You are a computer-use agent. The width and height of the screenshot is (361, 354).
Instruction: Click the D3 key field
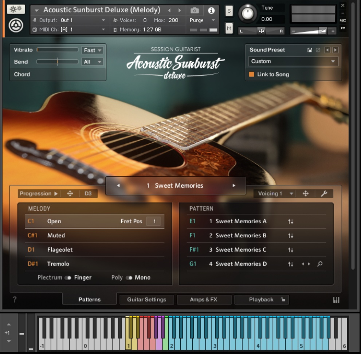(x=88, y=194)
